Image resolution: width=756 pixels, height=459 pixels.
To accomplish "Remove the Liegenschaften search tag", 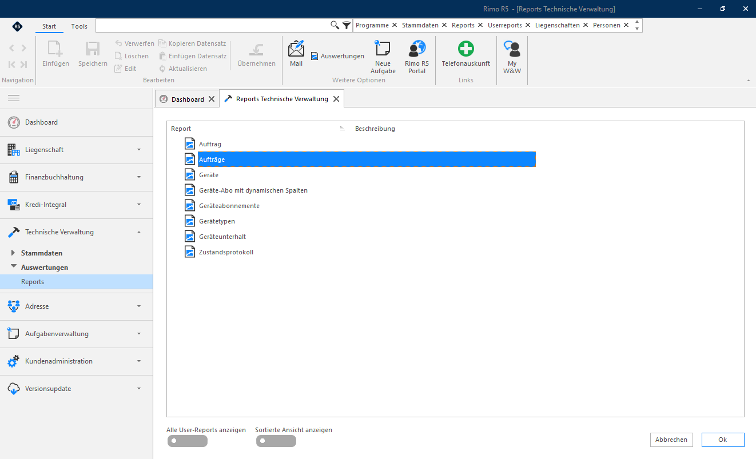I will [x=586, y=25].
